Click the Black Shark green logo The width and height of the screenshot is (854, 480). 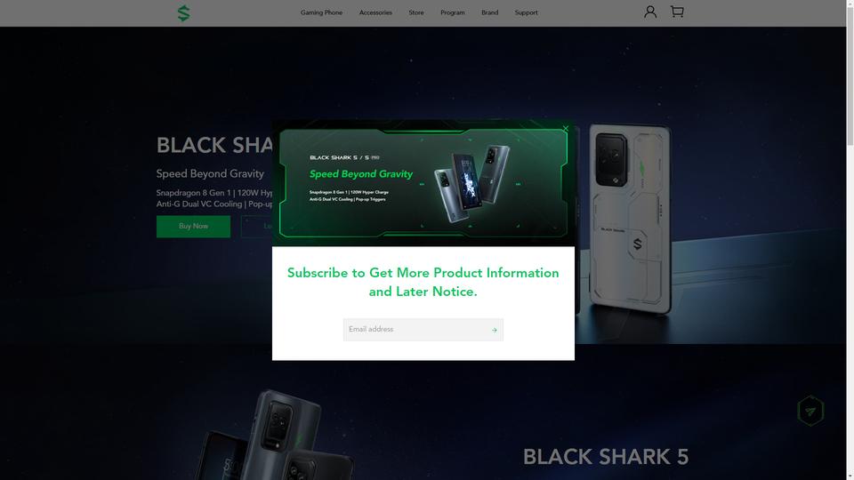tap(183, 13)
